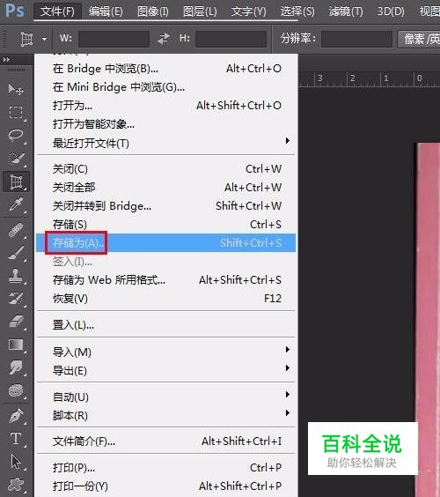440x497 pixels.
Task: Select the Eraser tool
Action: point(15,322)
